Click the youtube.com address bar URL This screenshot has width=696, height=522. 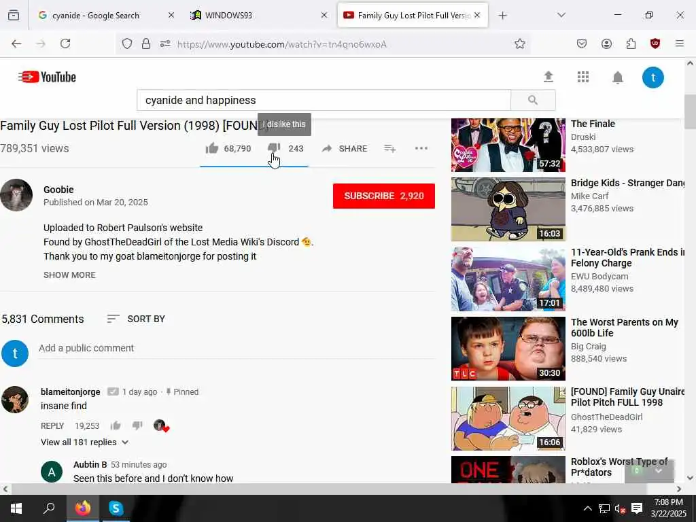tap(282, 44)
